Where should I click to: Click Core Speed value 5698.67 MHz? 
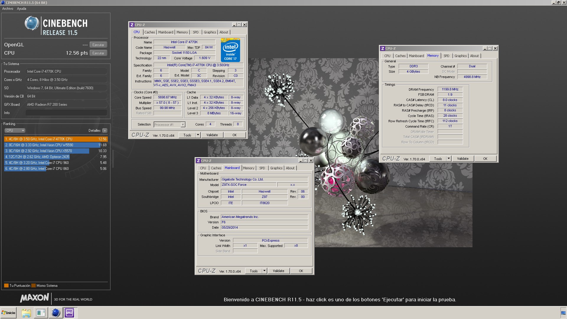pos(167,97)
